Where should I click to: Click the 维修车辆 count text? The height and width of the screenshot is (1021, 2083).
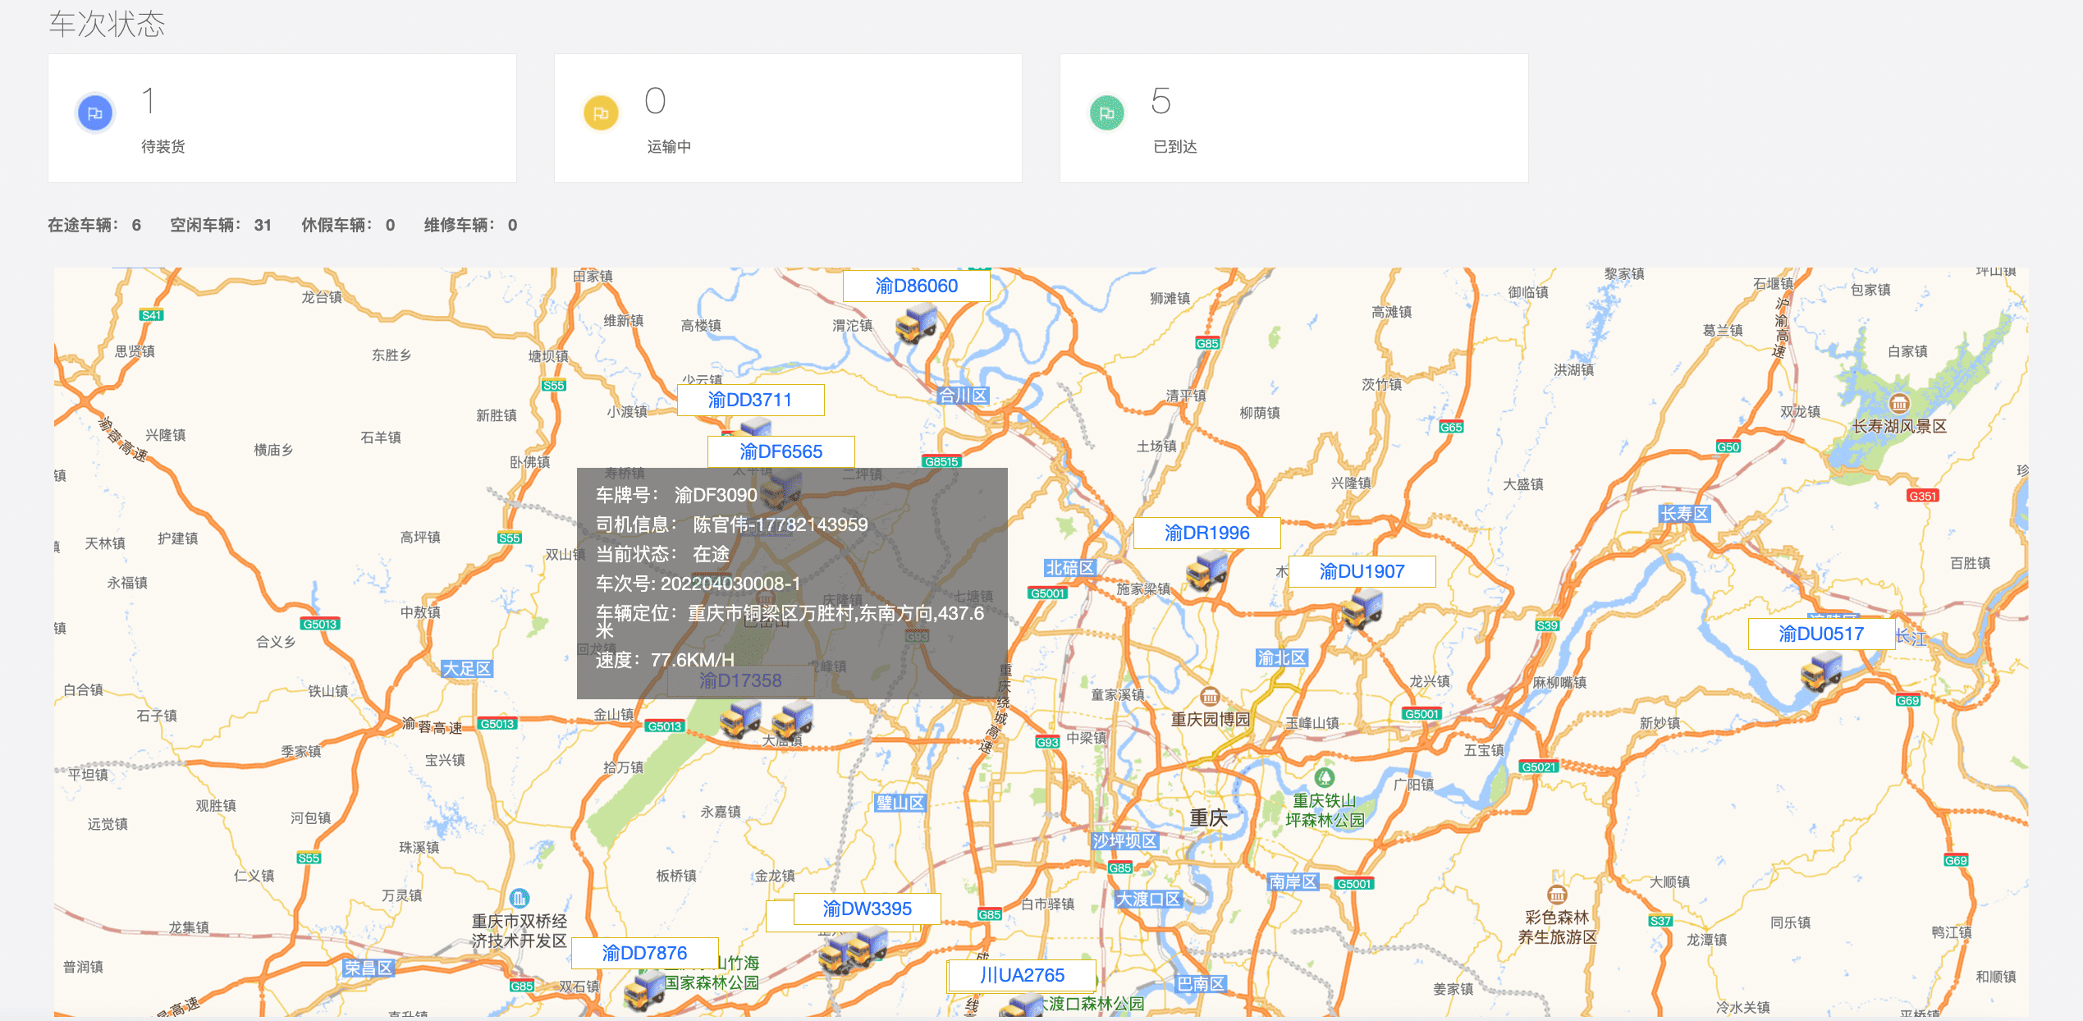click(470, 225)
